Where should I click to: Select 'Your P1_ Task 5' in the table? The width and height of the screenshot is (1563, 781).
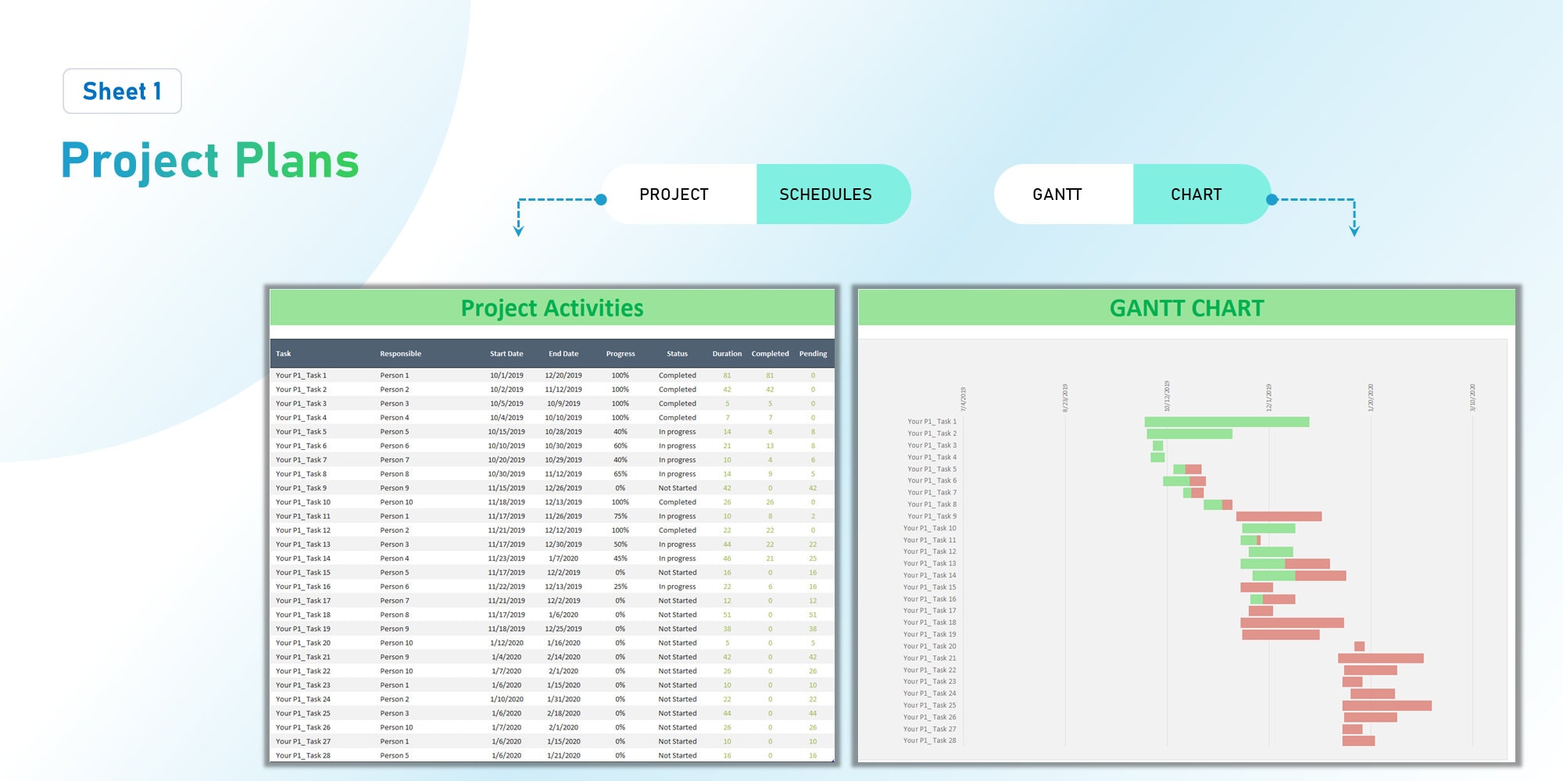(301, 432)
